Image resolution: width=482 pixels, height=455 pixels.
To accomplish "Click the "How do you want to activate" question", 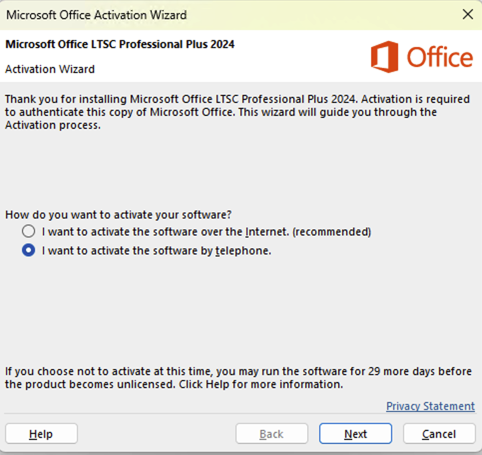I will click(118, 215).
